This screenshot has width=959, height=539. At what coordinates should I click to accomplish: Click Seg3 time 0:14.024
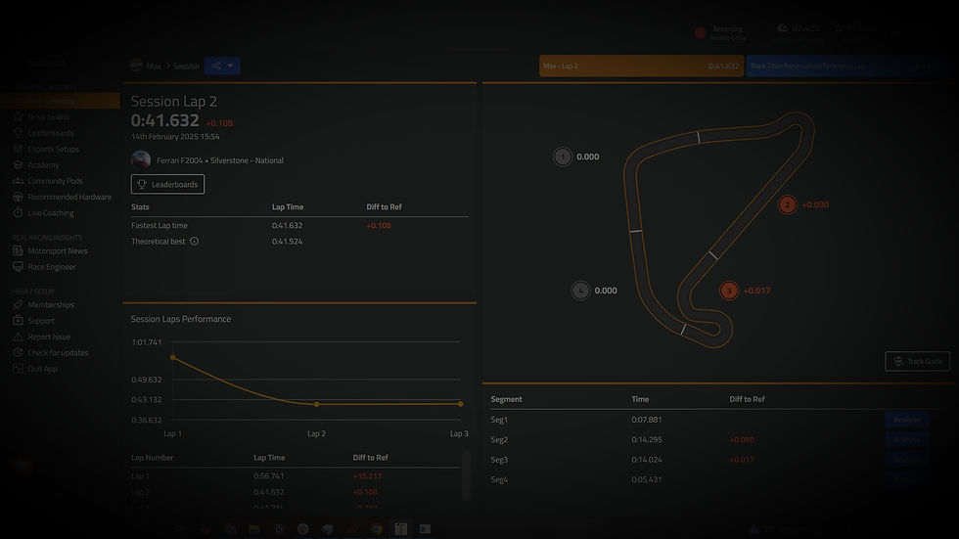[x=647, y=460]
